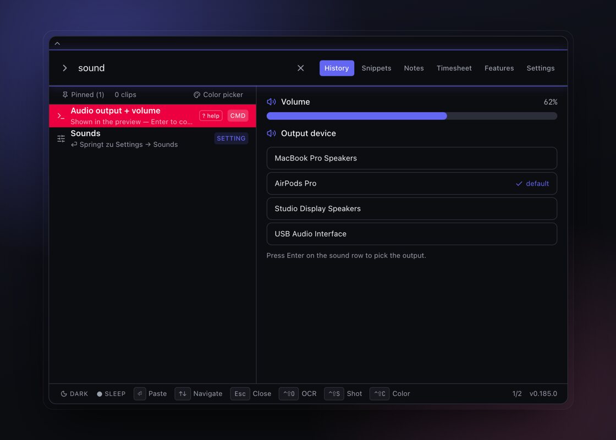The height and width of the screenshot is (440, 616).
Task: Click the Volume heading label
Action: (295, 102)
